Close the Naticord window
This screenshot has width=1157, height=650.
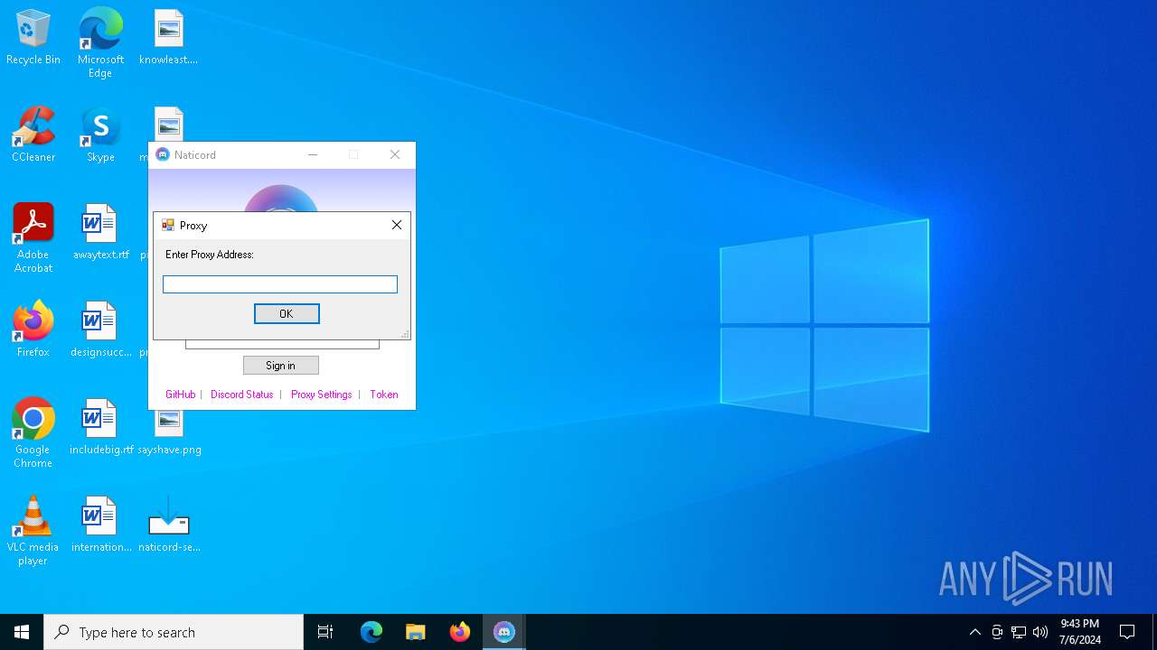pos(395,155)
